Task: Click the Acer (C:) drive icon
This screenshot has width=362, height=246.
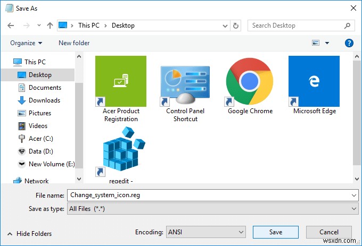Action: [22, 139]
